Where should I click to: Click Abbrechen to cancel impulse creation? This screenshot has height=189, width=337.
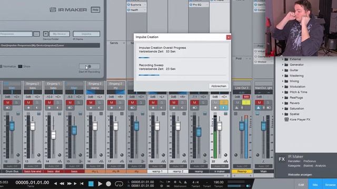(219, 86)
